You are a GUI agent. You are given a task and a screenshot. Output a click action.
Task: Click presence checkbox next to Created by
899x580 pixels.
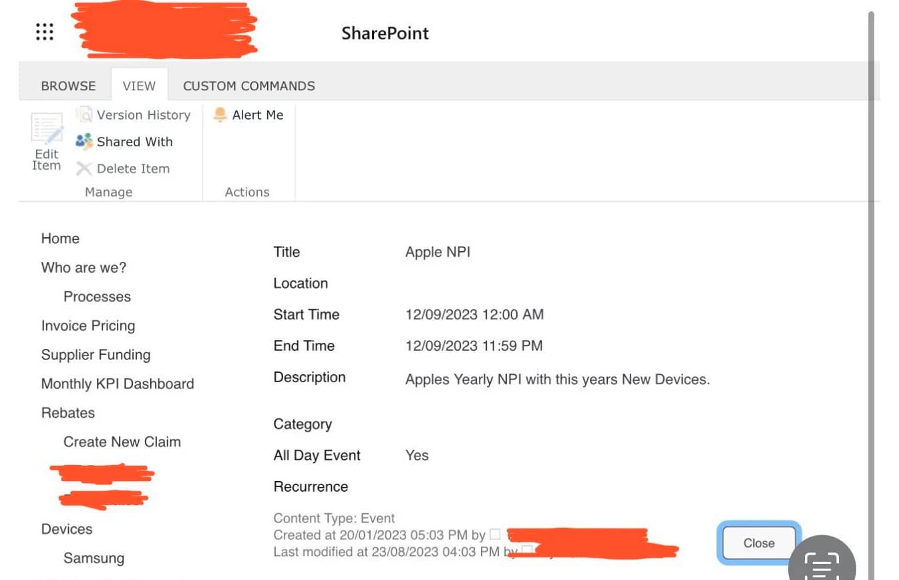[495, 534]
